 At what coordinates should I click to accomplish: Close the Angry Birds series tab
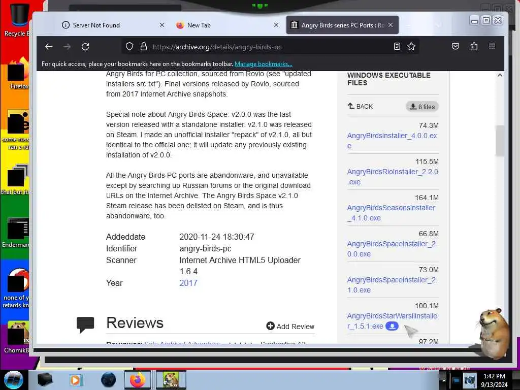[x=391, y=25]
